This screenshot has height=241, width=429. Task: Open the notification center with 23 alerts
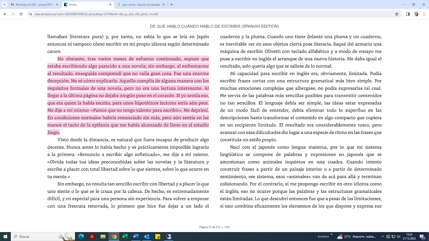(x=422, y=237)
